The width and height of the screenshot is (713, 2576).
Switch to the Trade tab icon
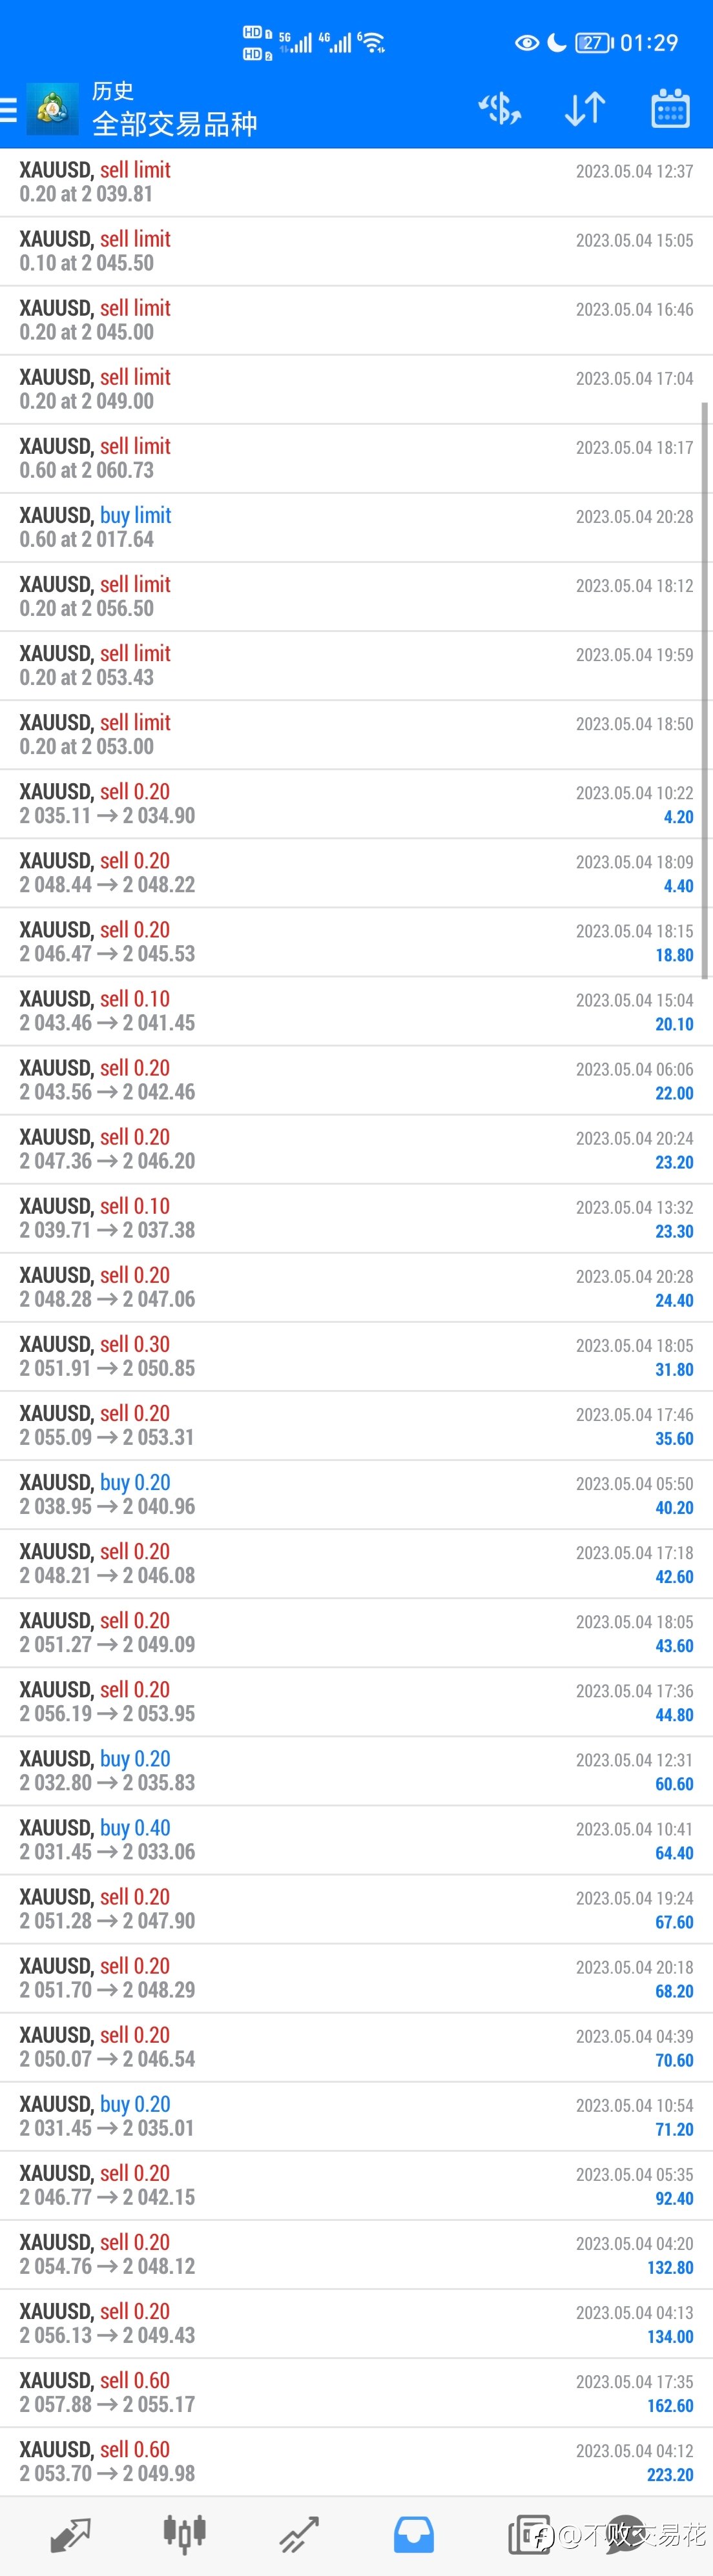click(x=299, y=2535)
